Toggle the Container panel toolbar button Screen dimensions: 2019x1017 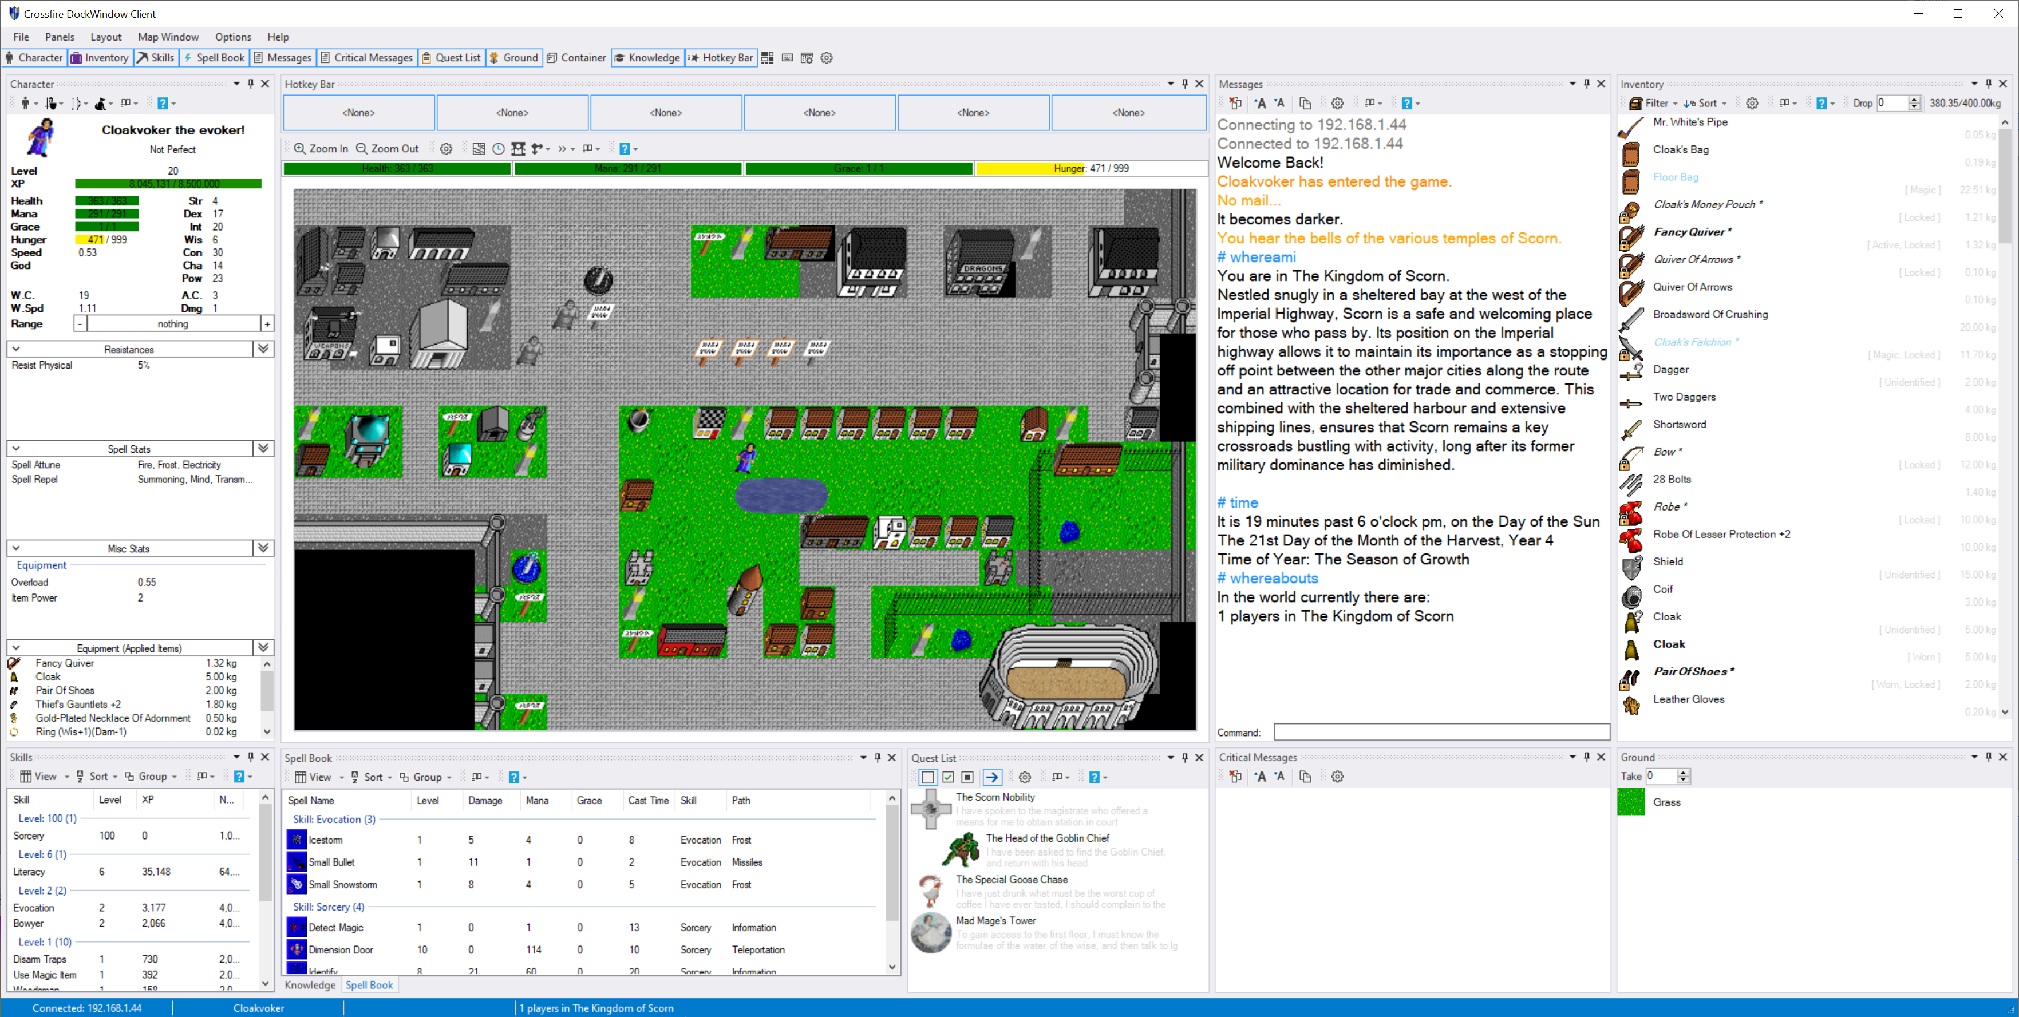tap(577, 57)
